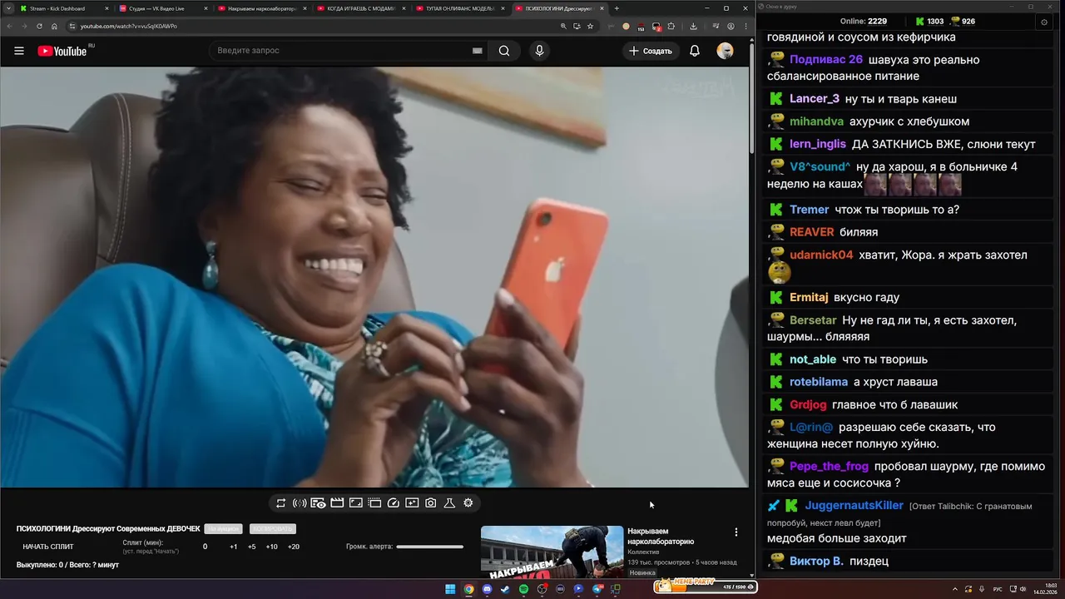Open the Windows Start menu
Image resolution: width=1065 pixels, height=599 pixels.
point(450,589)
